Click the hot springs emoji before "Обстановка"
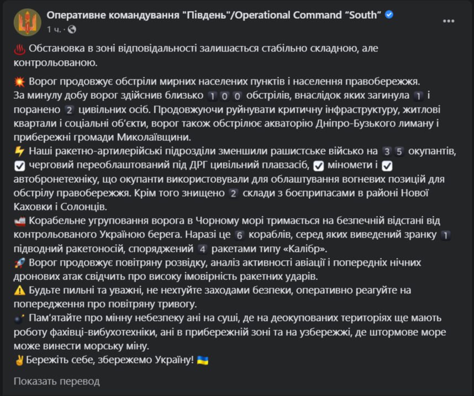 point(19,49)
